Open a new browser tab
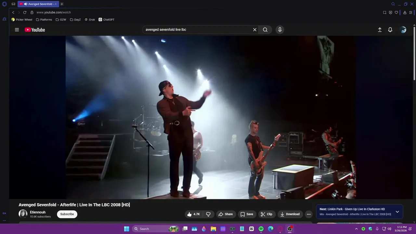 (x=62, y=4)
